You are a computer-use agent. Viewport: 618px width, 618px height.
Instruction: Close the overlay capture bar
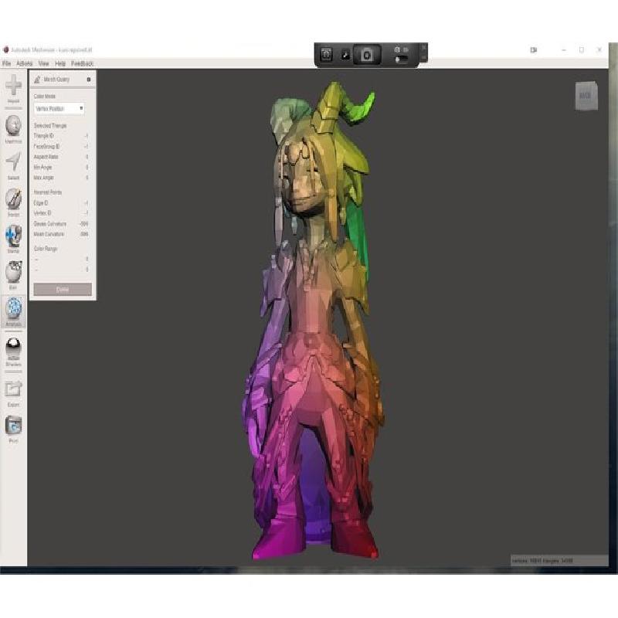click(x=423, y=48)
